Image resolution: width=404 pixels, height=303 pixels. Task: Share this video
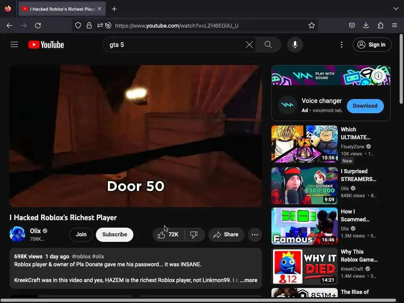click(x=226, y=234)
